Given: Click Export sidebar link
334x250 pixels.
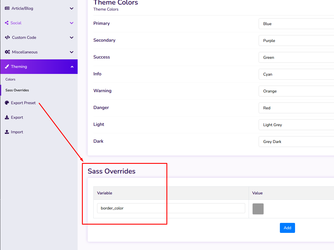Looking at the screenshot, I should [x=17, y=117].
